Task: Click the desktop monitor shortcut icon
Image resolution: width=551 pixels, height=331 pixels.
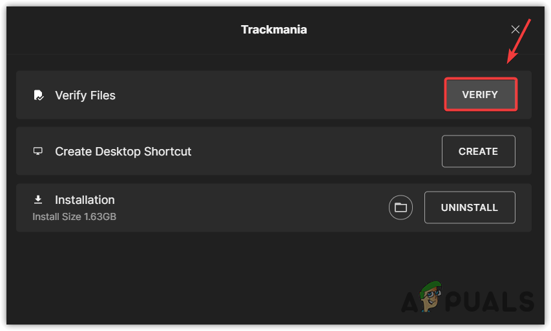Action: point(38,152)
